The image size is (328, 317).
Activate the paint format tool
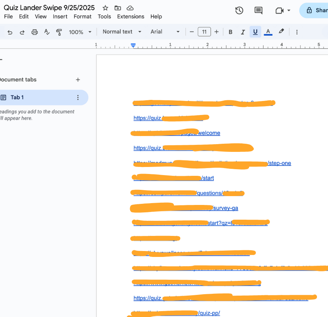(x=59, y=32)
